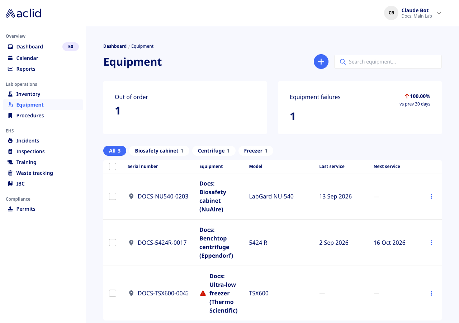This screenshot has width=459, height=323.
Task: Click the Equipment breadcrumb text
Action: pos(142,46)
